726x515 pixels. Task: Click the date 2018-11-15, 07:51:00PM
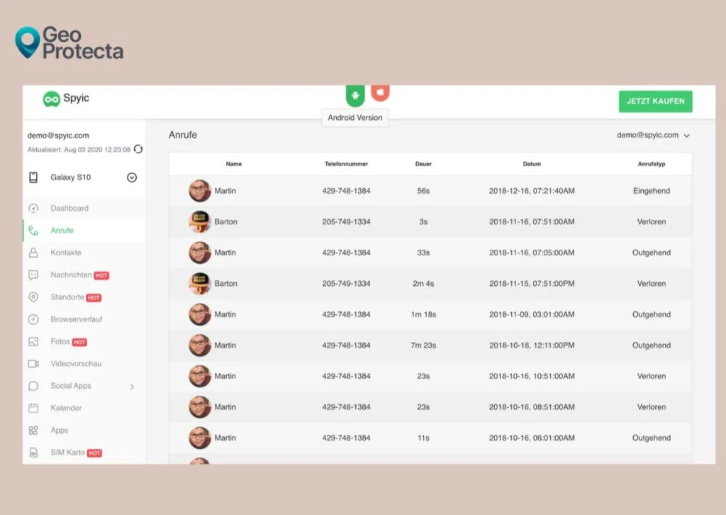point(532,284)
